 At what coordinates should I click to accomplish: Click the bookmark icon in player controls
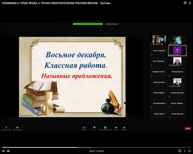pos(180,151)
